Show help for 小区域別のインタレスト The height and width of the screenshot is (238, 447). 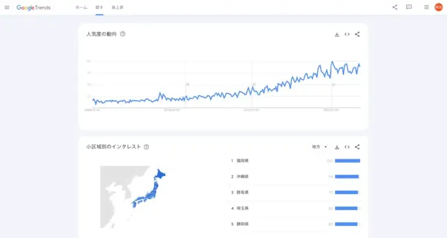(147, 147)
